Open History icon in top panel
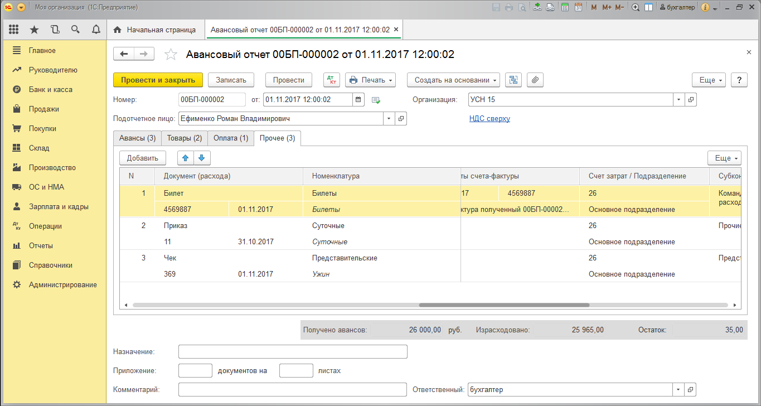 tap(55, 30)
